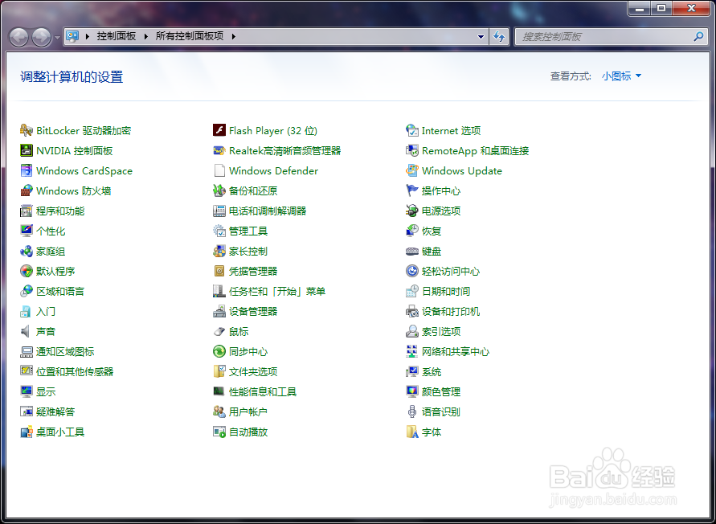The image size is (716, 524).
Task: Open the 区域和语言 globe icon
Action: [x=27, y=292]
